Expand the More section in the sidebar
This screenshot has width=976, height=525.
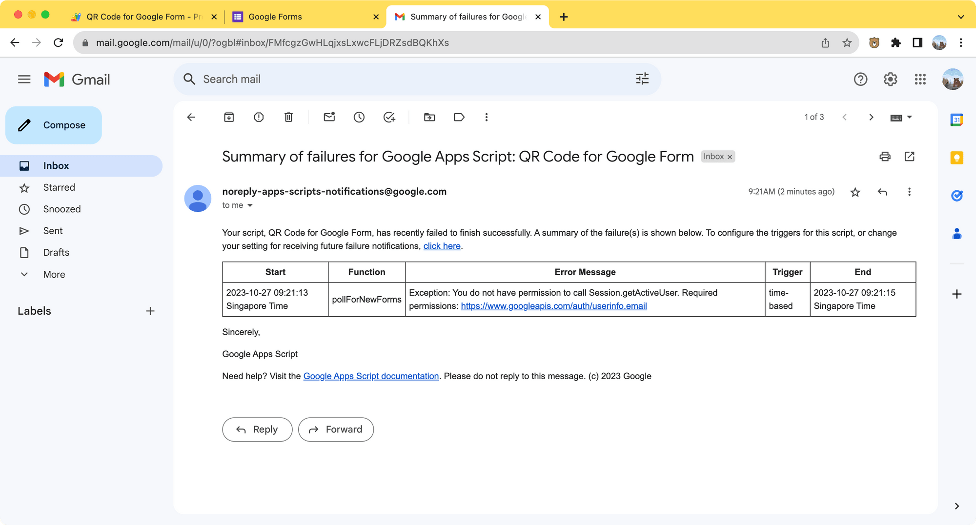pos(54,274)
